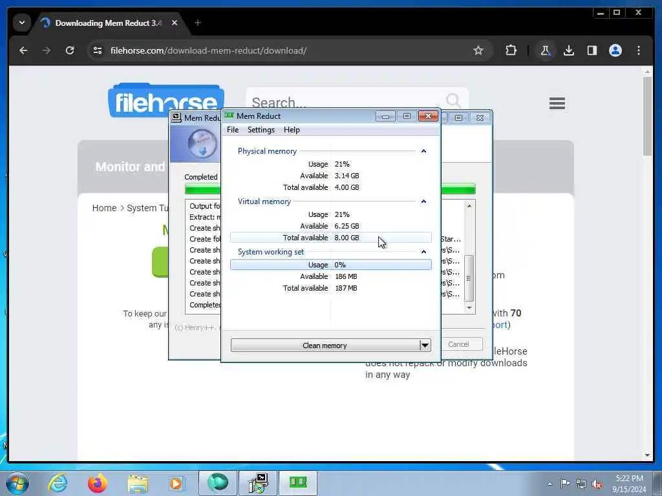662x496 pixels.
Task: Open the Chrome three-dot menu
Action: pyautogui.click(x=638, y=50)
